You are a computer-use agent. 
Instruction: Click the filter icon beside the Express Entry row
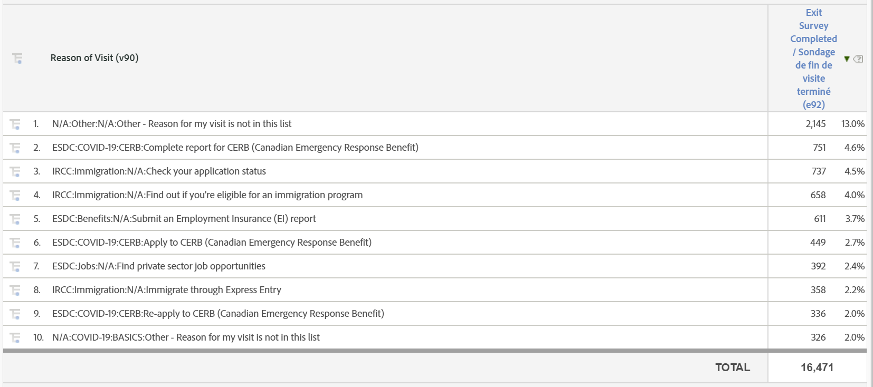(x=14, y=290)
